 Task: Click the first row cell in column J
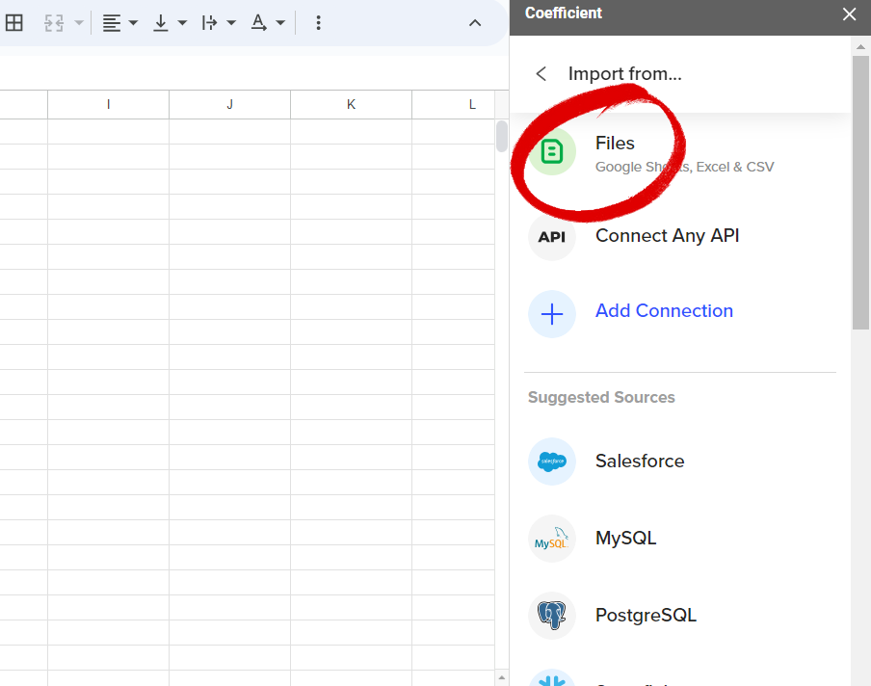click(230, 132)
